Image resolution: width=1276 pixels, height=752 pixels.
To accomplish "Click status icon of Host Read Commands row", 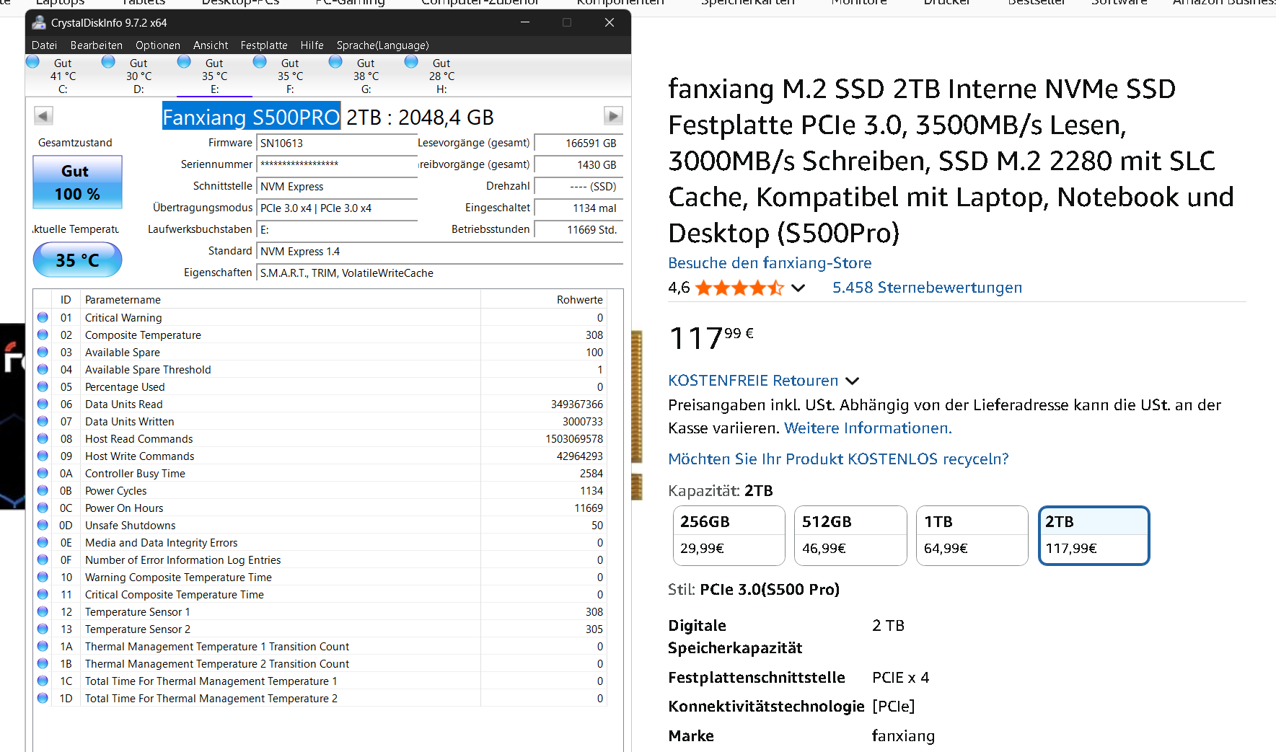I will click(x=43, y=438).
